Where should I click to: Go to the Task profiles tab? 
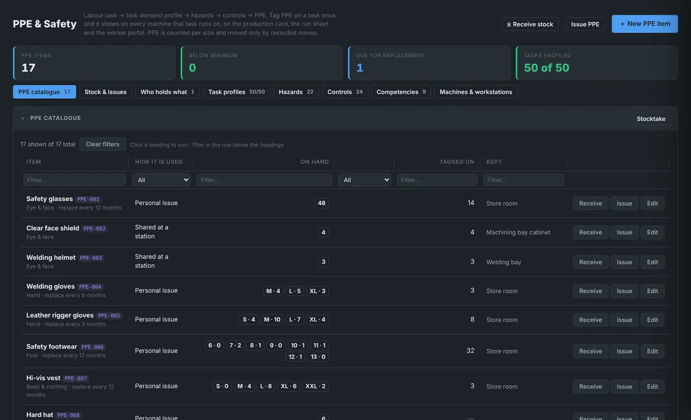point(236,92)
